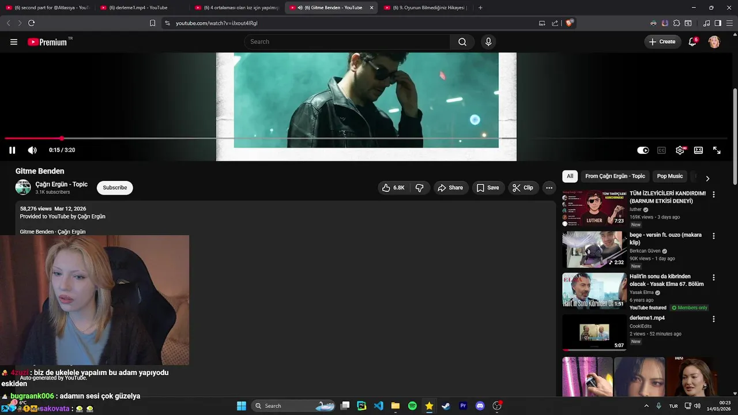Open the Çağrı Ergün channel avatar
This screenshot has width=738, height=415.
point(23,187)
